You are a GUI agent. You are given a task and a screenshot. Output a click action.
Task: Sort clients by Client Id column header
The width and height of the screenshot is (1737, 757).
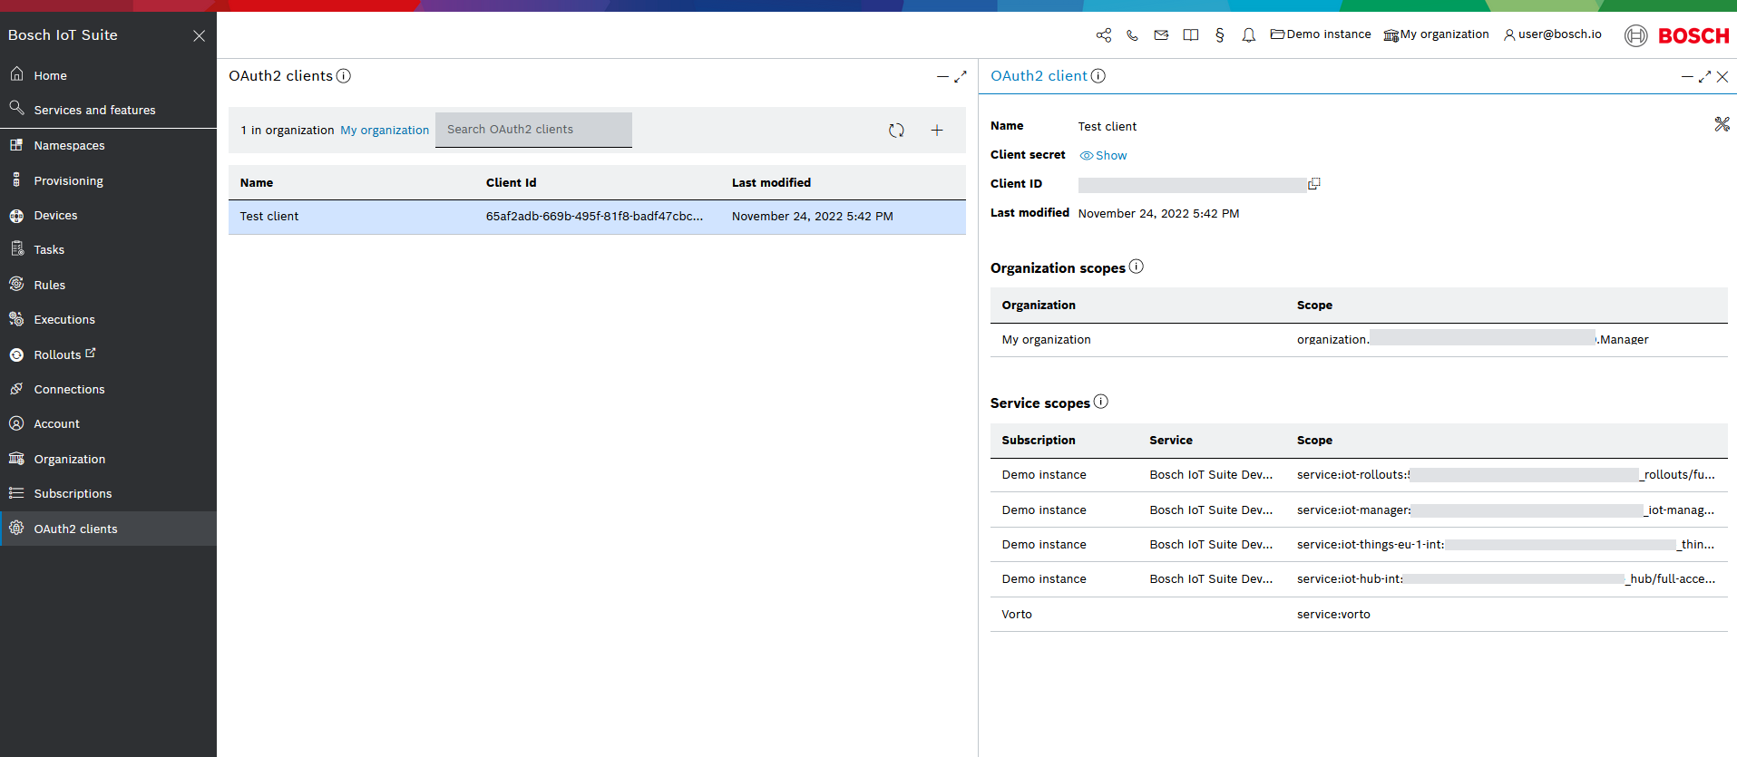[511, 182]
